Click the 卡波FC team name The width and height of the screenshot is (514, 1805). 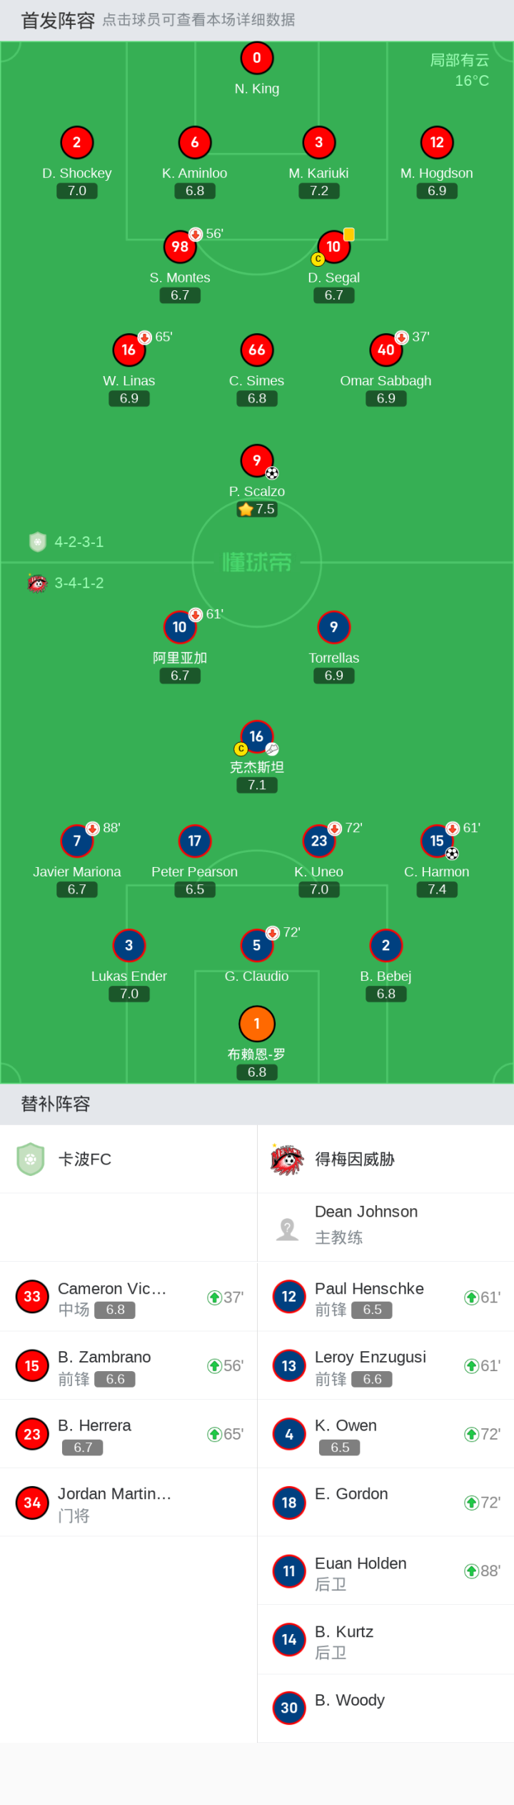[x=84, y=1159]
